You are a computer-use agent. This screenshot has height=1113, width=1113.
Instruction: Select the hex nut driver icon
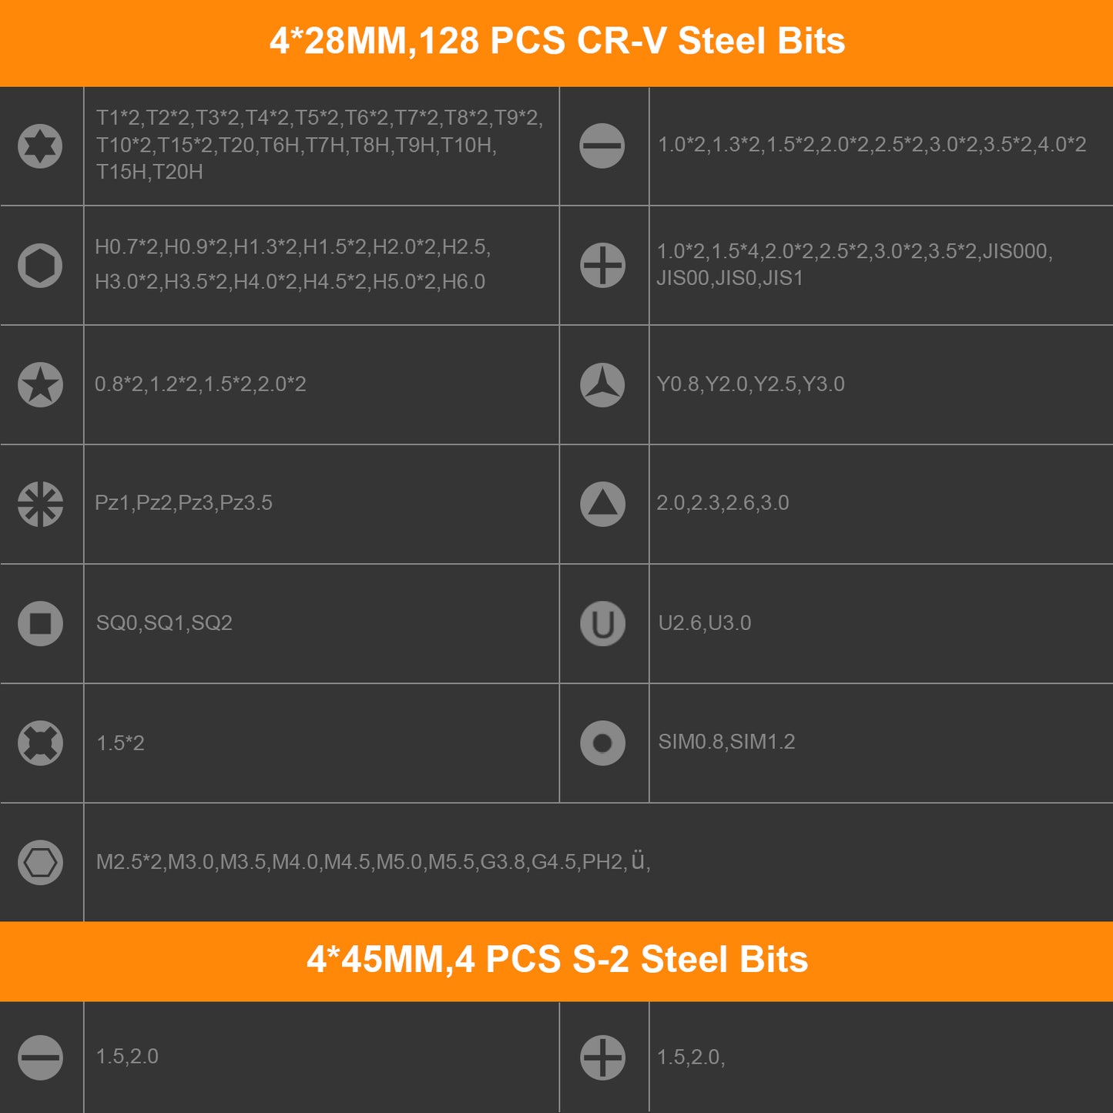point(40,862)
